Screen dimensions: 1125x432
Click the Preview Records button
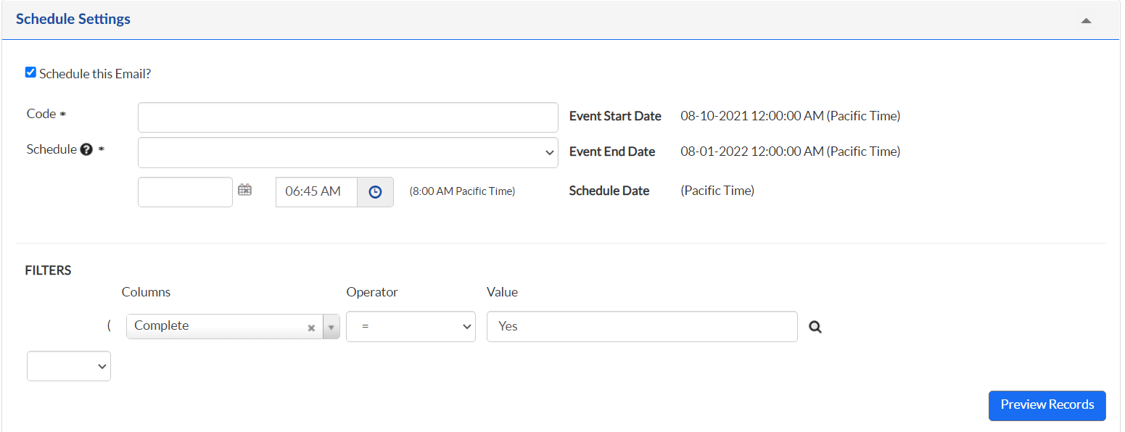coord(1047,405)
